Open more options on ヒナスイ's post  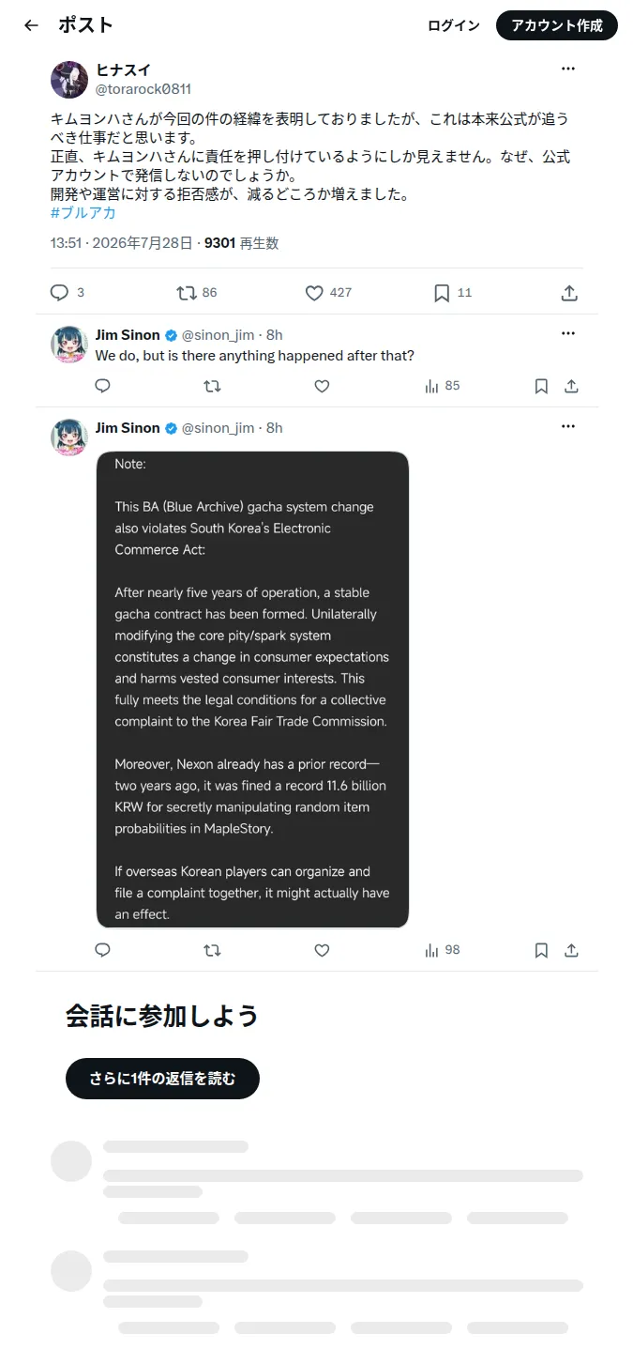click(568, 69)
